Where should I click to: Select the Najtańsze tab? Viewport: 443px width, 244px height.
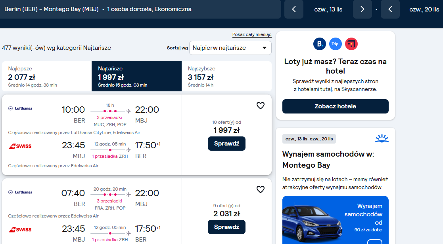136,76
